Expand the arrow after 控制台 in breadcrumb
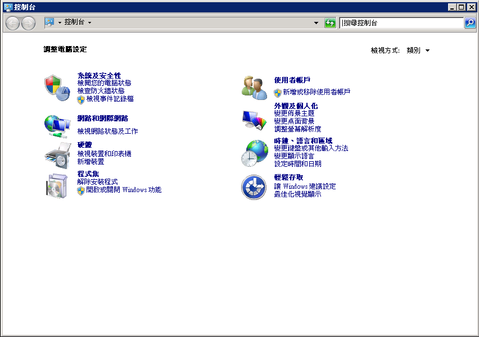 point(89,22)
